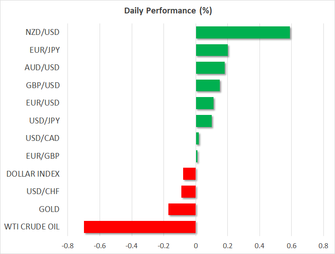This screenshot has height=254, width=335.
Task: Select the WTI Crude Oil red bar
Action: [140, 227]
